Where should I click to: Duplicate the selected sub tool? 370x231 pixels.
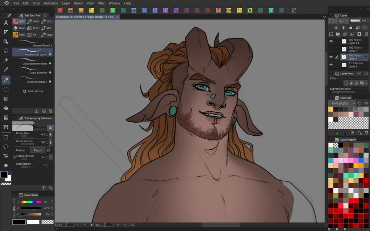pyautogui.click(x=44, y=111)
